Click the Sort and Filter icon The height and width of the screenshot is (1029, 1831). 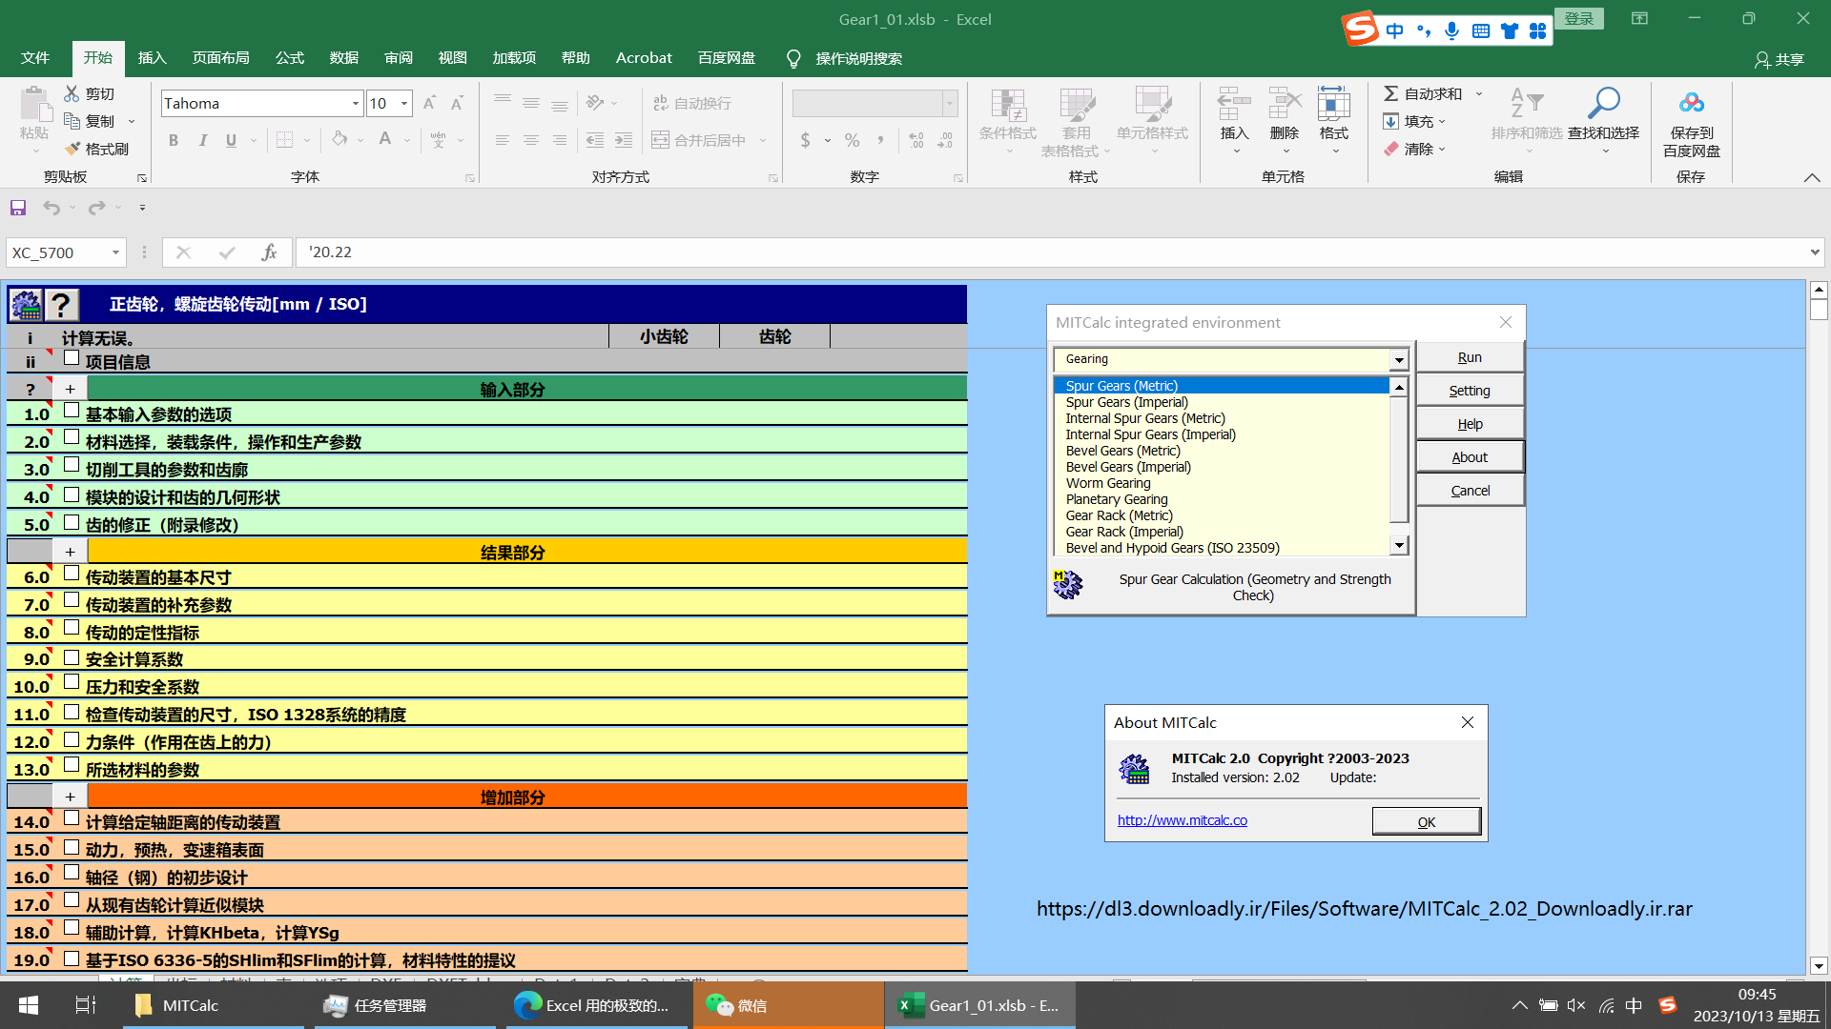click(x=1527, y=103)
